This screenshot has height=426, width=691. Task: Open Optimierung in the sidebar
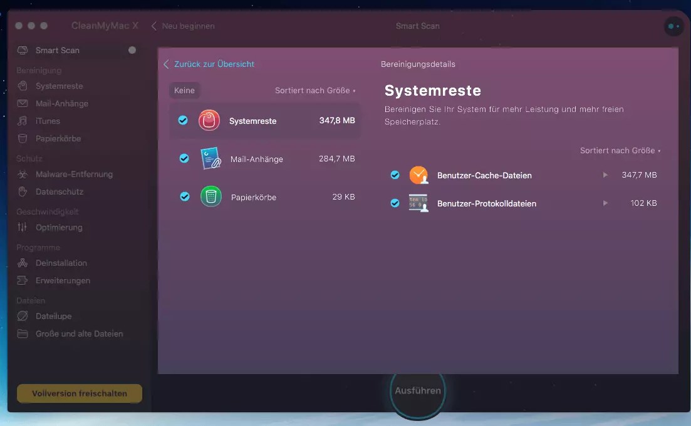(x=59, y=227)
